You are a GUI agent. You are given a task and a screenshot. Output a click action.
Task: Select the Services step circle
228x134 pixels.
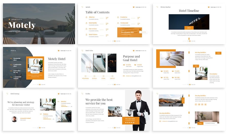(94, 76)
